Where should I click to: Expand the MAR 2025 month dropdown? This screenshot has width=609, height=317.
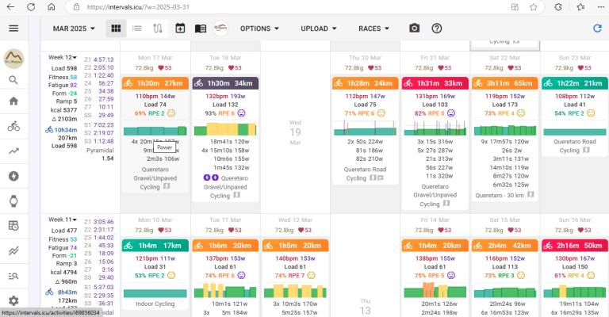pyautogui.click(x=74, y=29)
